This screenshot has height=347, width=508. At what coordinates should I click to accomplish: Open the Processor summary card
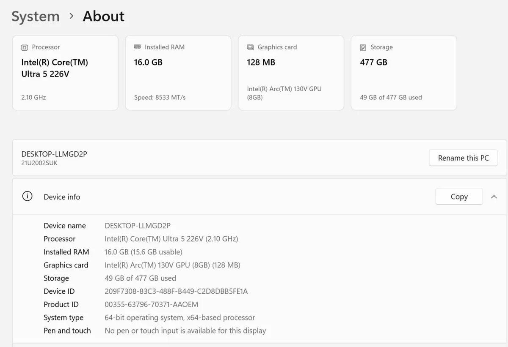pos(65,73)
